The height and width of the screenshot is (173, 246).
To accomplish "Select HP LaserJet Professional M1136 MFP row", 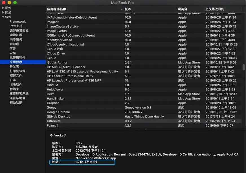I will [x=144, y=80].
